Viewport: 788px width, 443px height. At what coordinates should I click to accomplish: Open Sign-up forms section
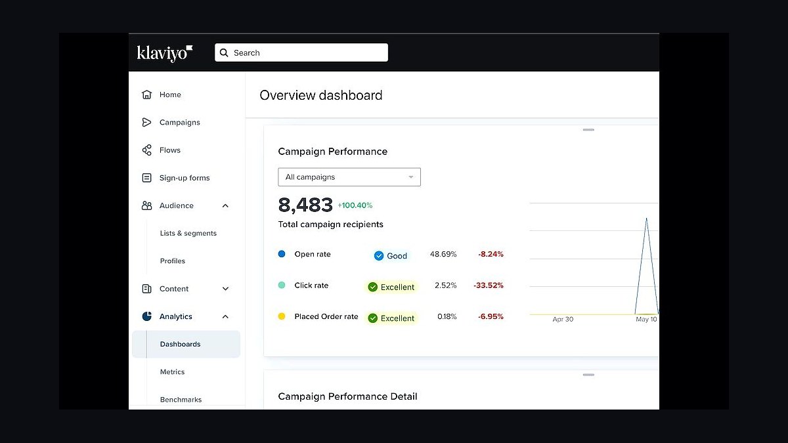coord(185,178)
